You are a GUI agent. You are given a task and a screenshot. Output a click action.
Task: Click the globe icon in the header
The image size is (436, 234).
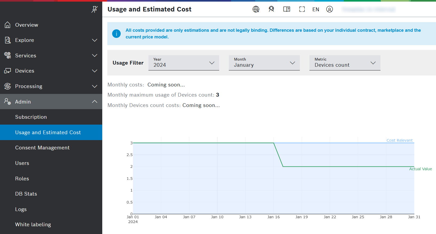click(256, 9)
